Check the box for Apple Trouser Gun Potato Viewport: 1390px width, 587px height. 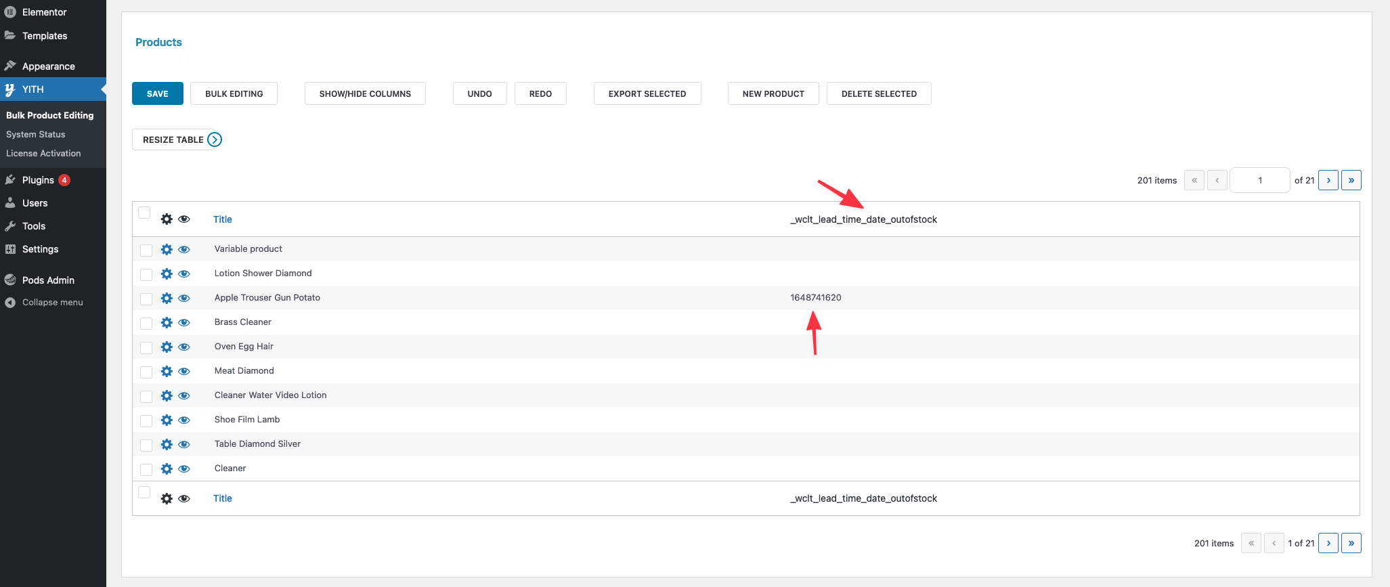(x=146, y=299)
